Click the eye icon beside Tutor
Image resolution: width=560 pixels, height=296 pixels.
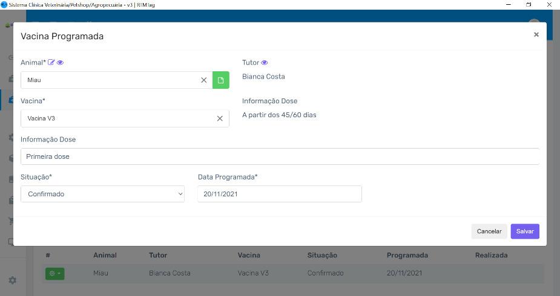tap(265, 62)
